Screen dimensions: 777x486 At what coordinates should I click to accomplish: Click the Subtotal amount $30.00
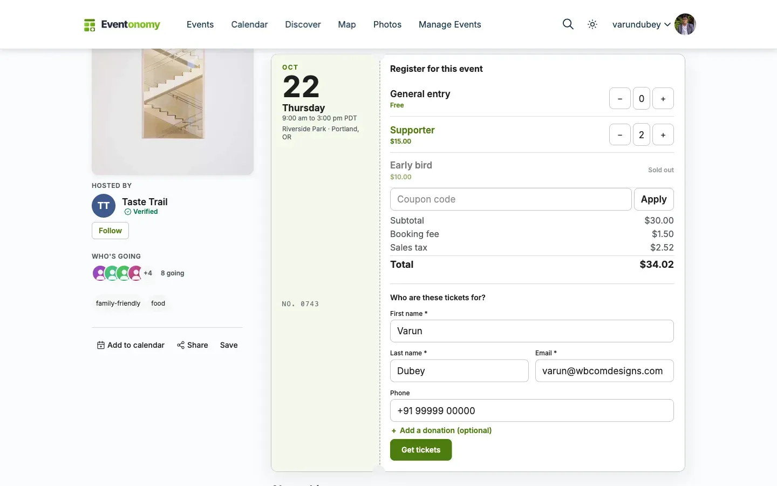(659, 220)
